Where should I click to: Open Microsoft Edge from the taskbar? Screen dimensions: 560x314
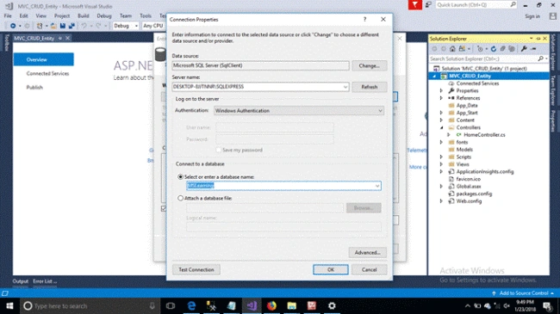pos(191,305)
